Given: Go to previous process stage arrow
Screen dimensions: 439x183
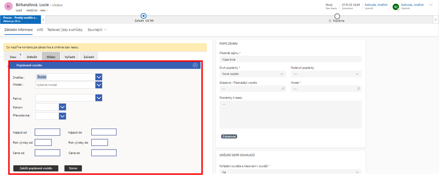Looking at the screenshot, I should coord(43,20).
